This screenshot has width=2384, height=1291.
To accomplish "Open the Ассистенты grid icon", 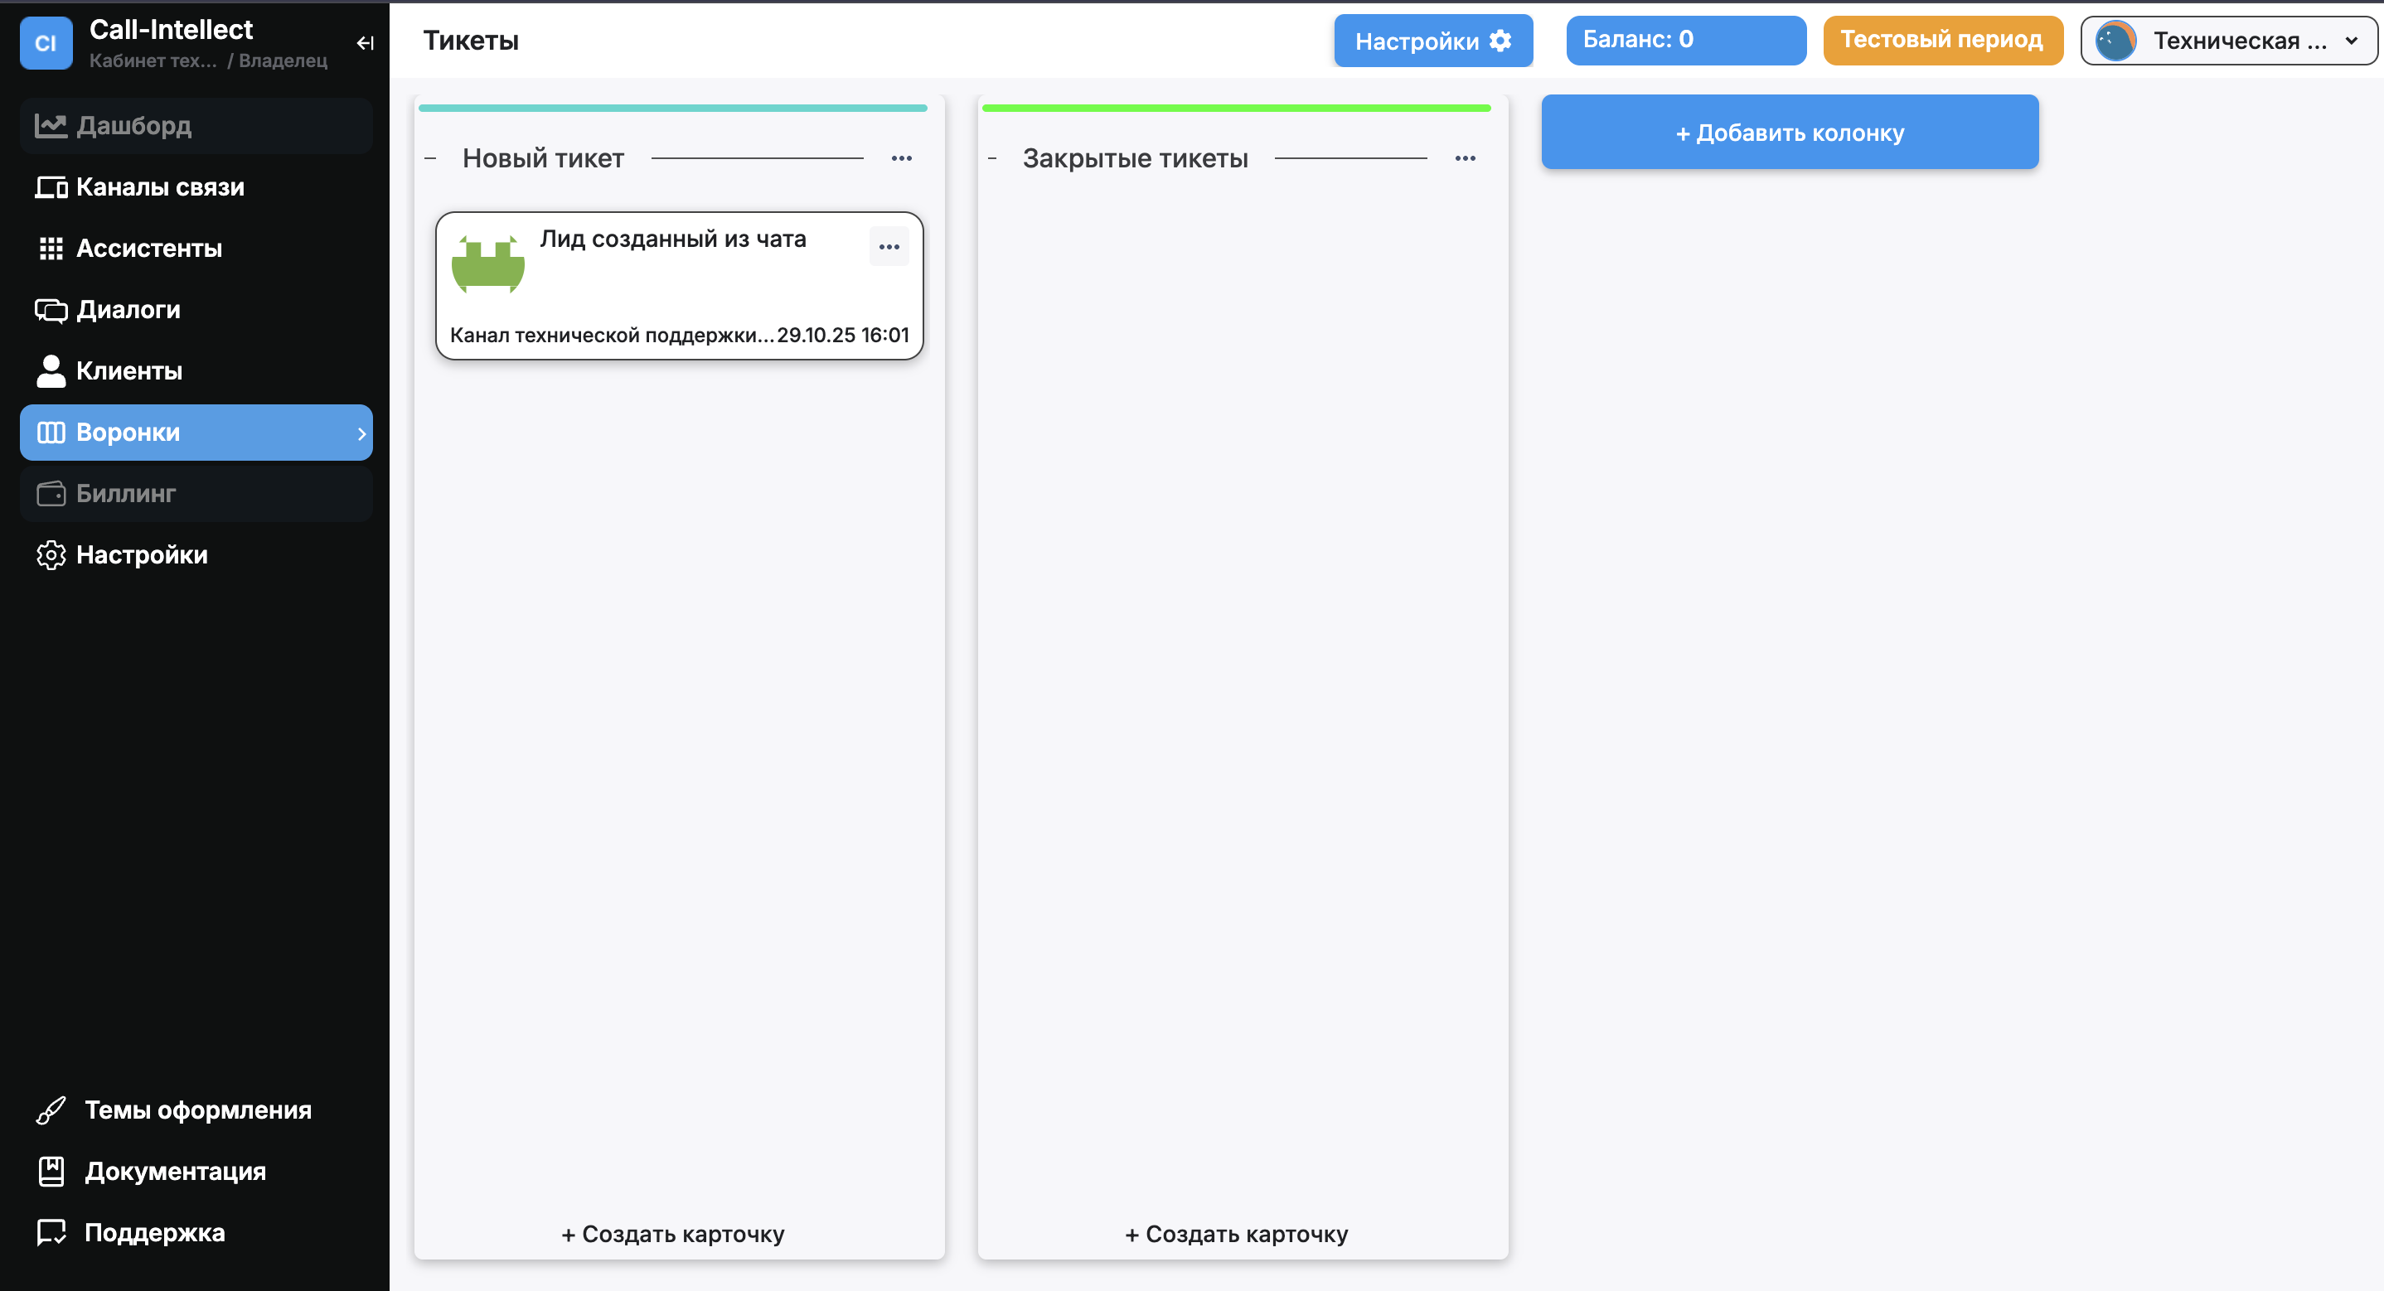I will pyautogui.click(x=51, y=248).
